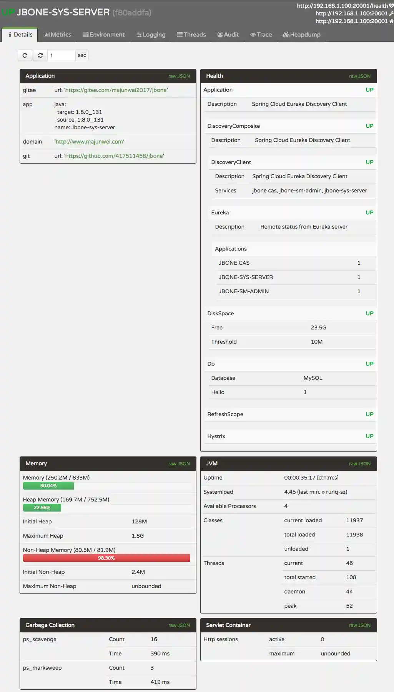394x692 pixels.
Task: Open the Audit tab
Action: pyautogui.click(x=228, y=35)
